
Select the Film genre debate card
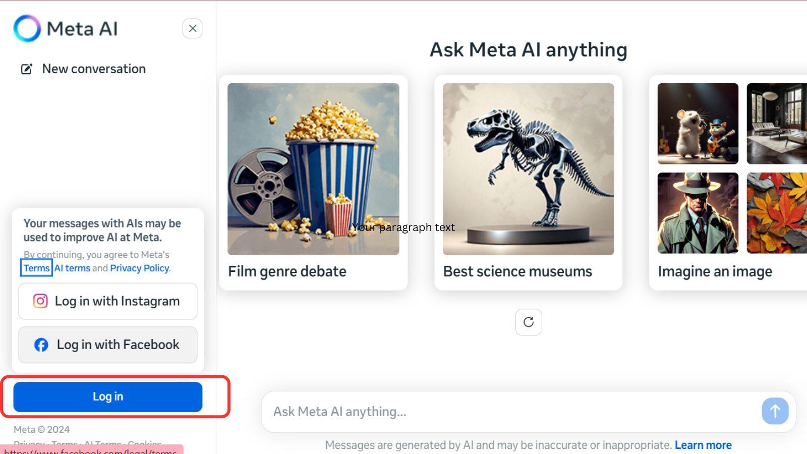313,183
